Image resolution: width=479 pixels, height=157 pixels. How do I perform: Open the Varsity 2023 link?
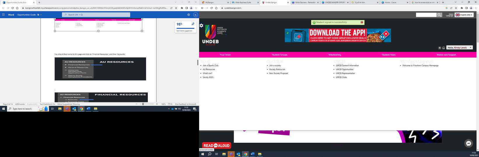208,77
